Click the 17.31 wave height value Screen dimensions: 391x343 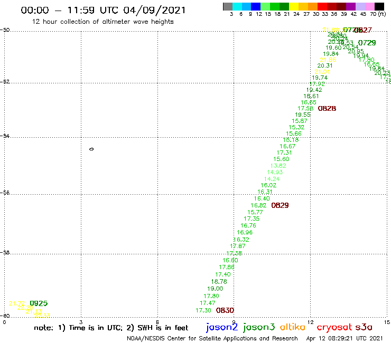[x=284, y=153]
